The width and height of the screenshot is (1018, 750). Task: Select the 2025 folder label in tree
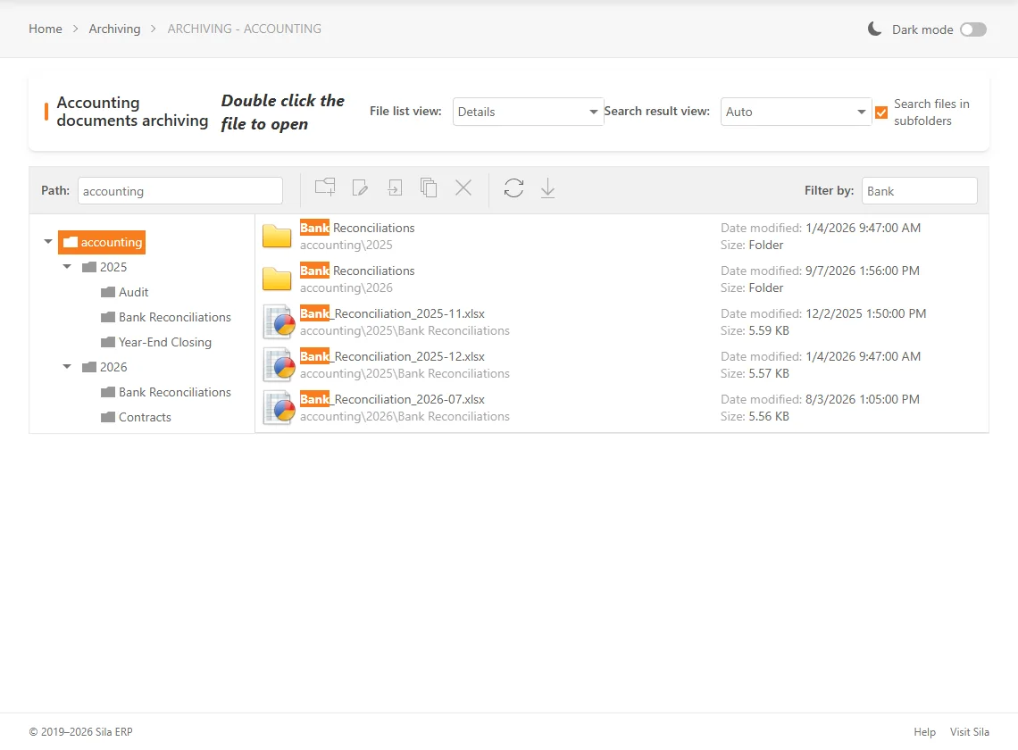click(113, 267)
